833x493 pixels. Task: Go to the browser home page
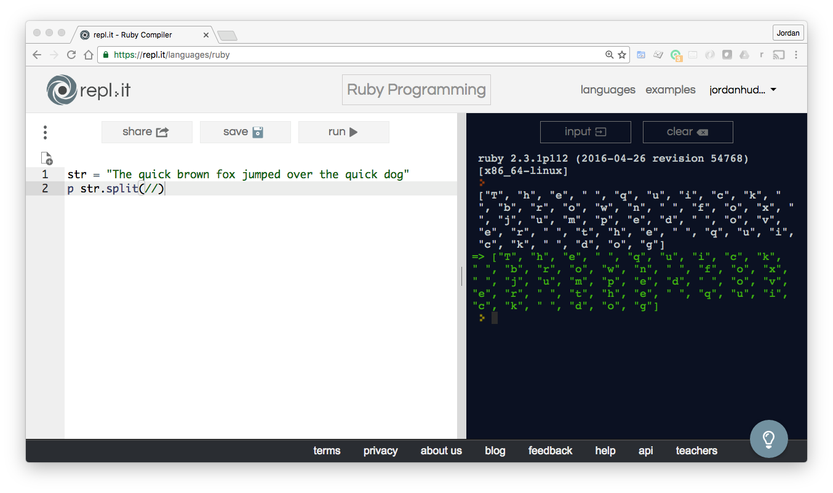click(88, 55)
